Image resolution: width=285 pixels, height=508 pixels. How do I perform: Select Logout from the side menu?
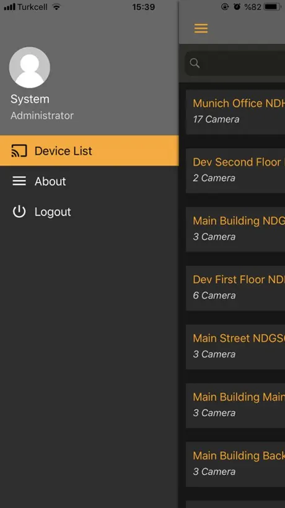coord(89,212)
